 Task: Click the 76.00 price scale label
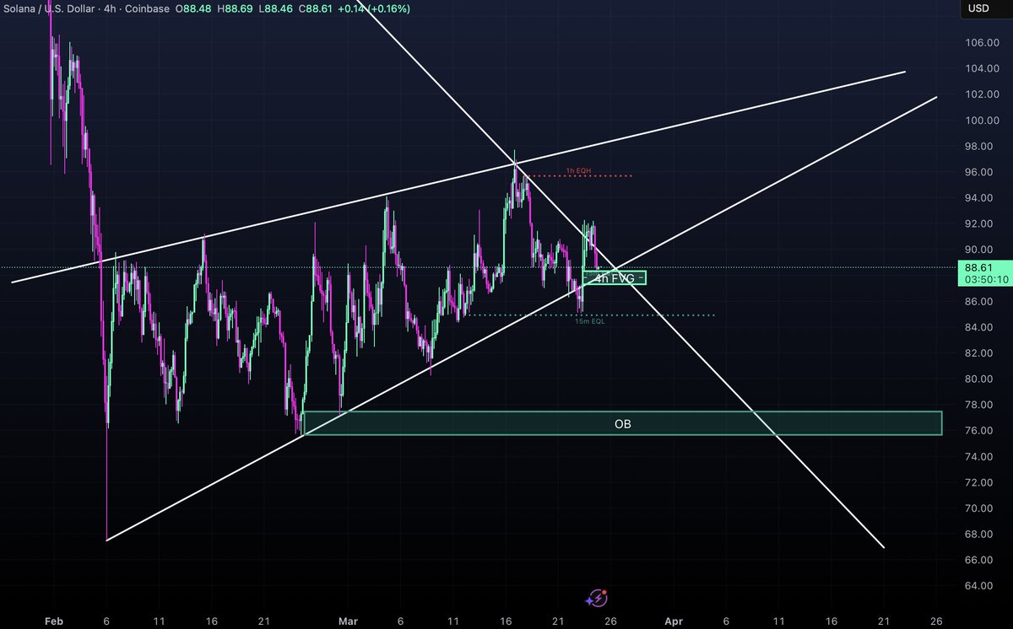coord(980,431)
